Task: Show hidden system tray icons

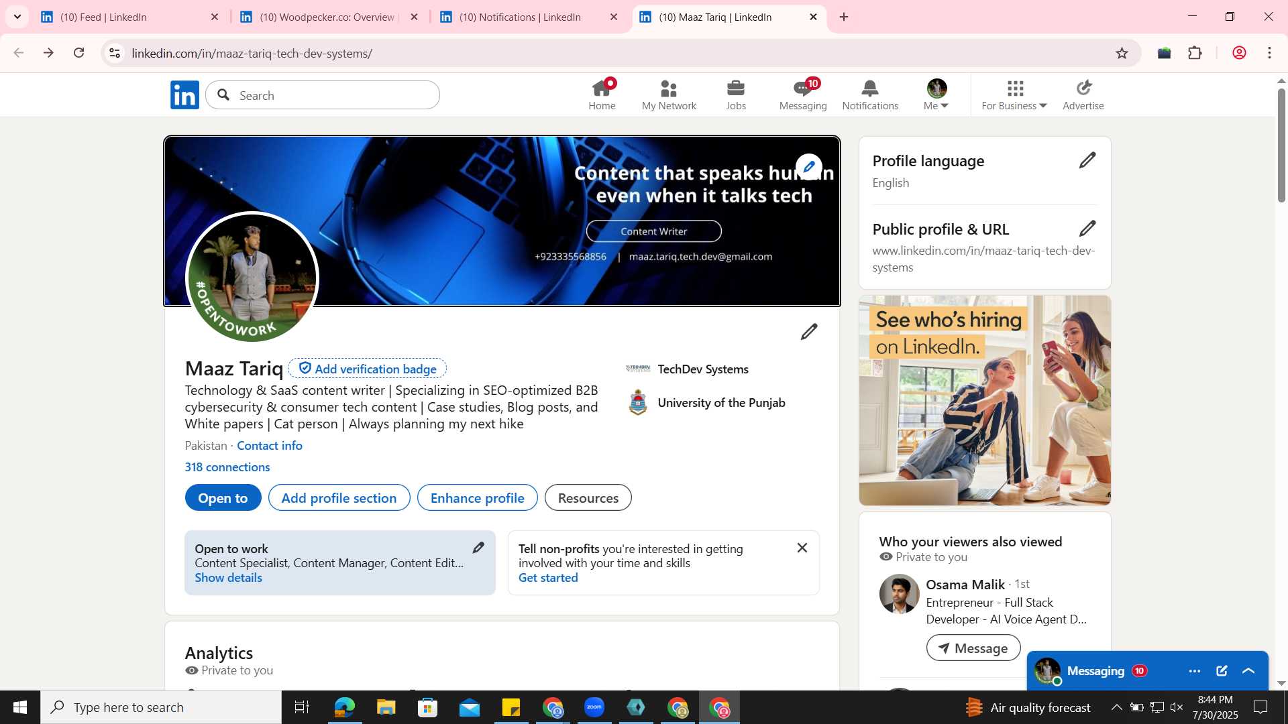Action: (x=1116, y=707)
